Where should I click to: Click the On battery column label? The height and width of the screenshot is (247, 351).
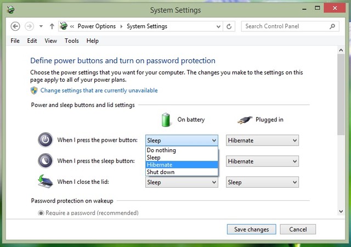pyautogui.click(x=191, y=120)
